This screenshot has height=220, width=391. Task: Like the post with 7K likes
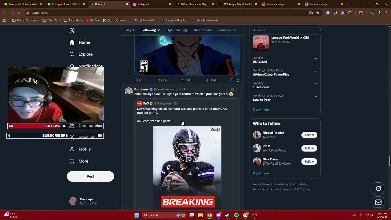(186, 80)
